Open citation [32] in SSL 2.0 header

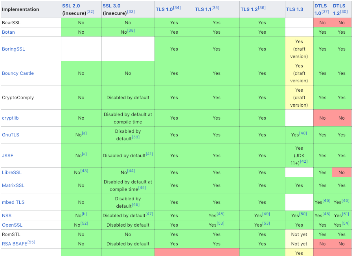[x=90, y=11]
